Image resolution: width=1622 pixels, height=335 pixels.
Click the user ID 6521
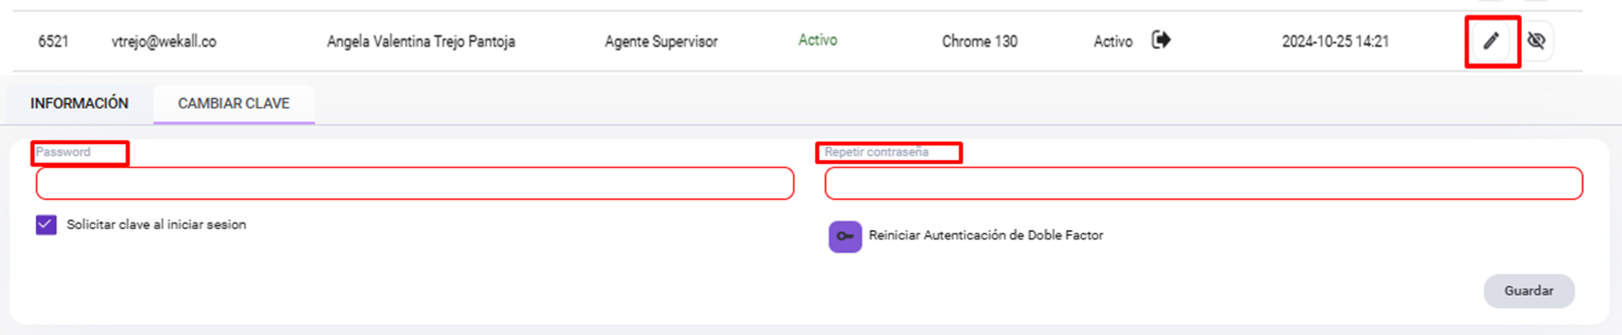click(53, 41)
